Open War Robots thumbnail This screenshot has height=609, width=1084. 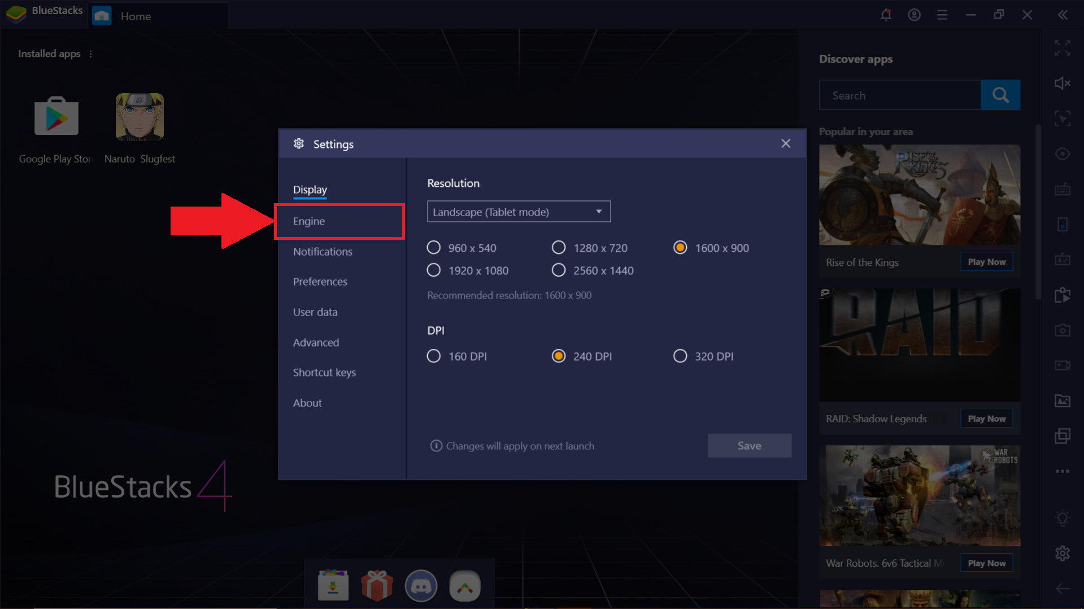(920, 496)
